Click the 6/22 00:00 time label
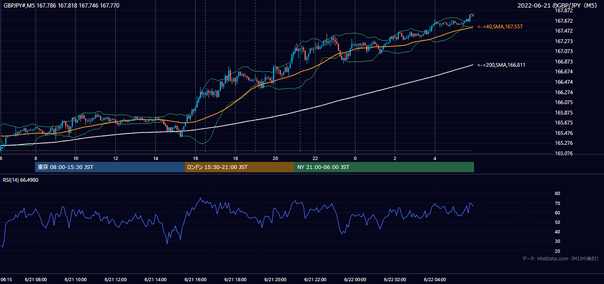604x284 pixels. pyautogui.click(x=355, y=280)
